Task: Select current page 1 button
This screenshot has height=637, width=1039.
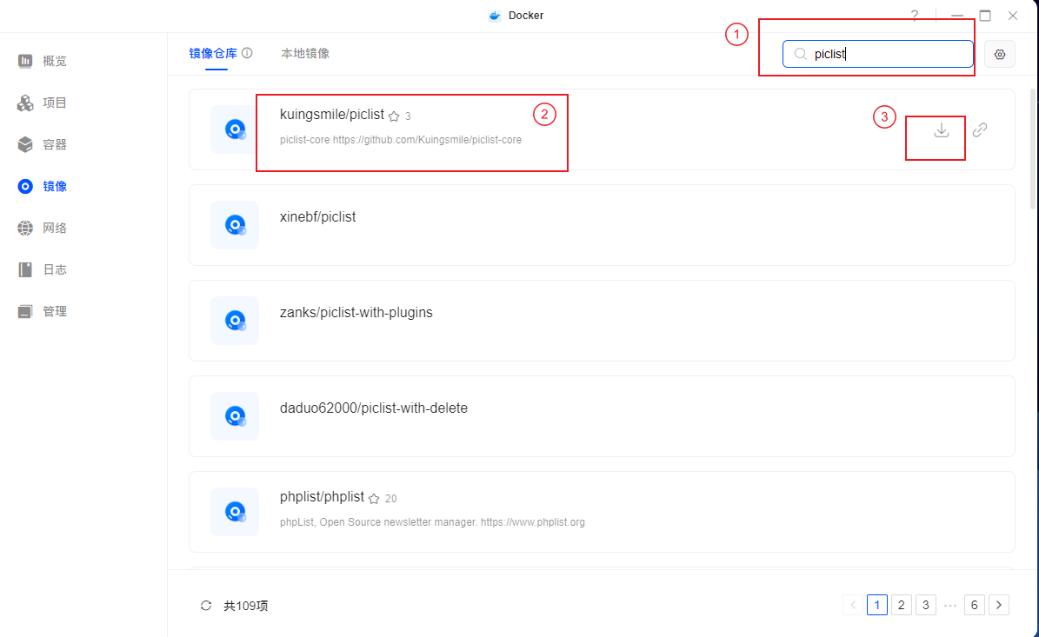Action: (x=876, y=605)
